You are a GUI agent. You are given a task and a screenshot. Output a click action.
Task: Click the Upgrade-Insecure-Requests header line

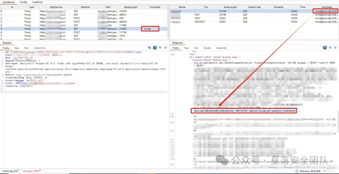[x=23, y=61]
